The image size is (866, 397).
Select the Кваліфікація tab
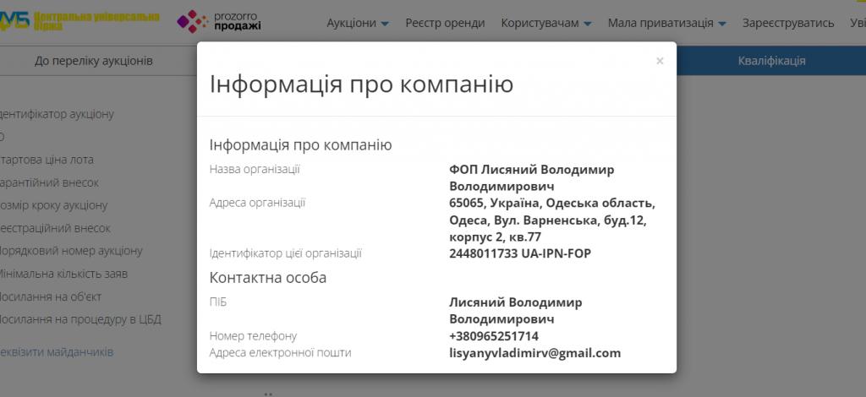click(x=771, y=61)
